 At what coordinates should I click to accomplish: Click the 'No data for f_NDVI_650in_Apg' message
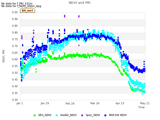coord(21,6)
